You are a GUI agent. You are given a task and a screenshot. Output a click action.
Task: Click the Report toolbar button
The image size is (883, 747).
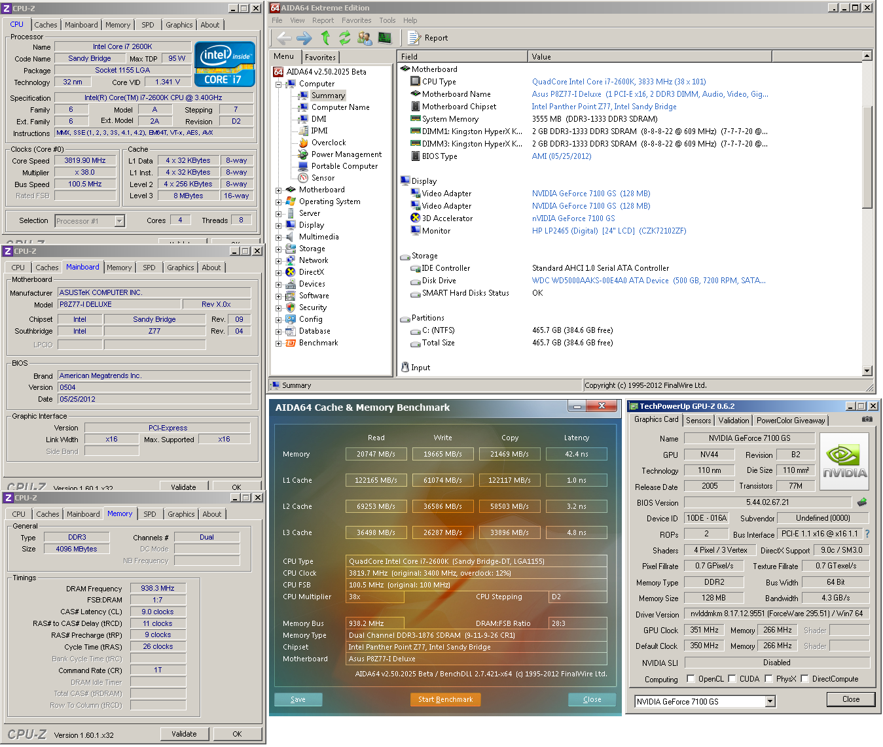pyautogui.click(x=428, y=38)
